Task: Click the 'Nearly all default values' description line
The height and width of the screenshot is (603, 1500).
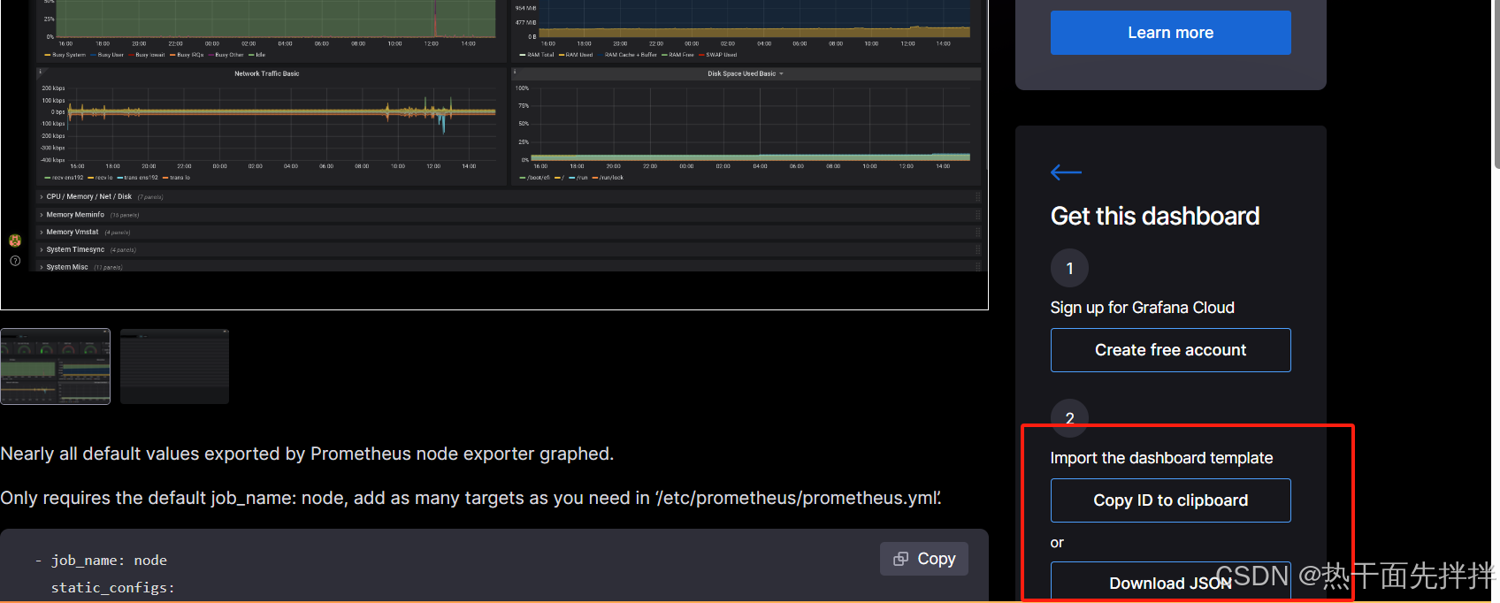Action: coord(307,454)
